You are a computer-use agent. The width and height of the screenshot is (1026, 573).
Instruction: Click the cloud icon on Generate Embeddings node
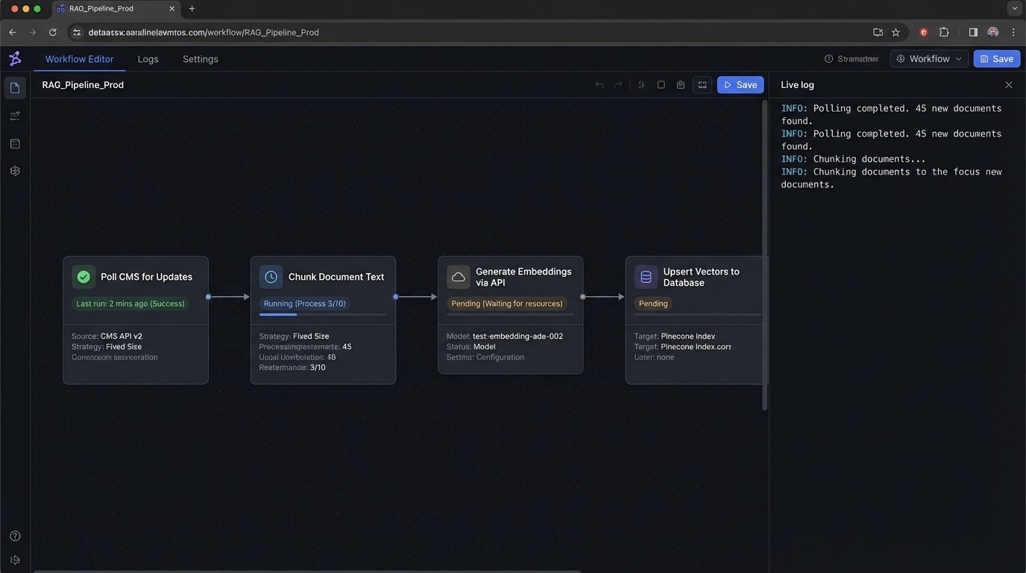click(x=459, y=277)
